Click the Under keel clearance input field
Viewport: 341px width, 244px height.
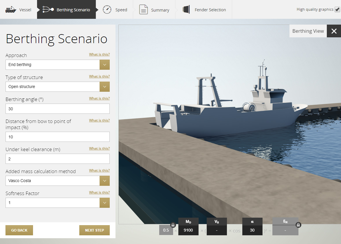(x=58, y=159)
